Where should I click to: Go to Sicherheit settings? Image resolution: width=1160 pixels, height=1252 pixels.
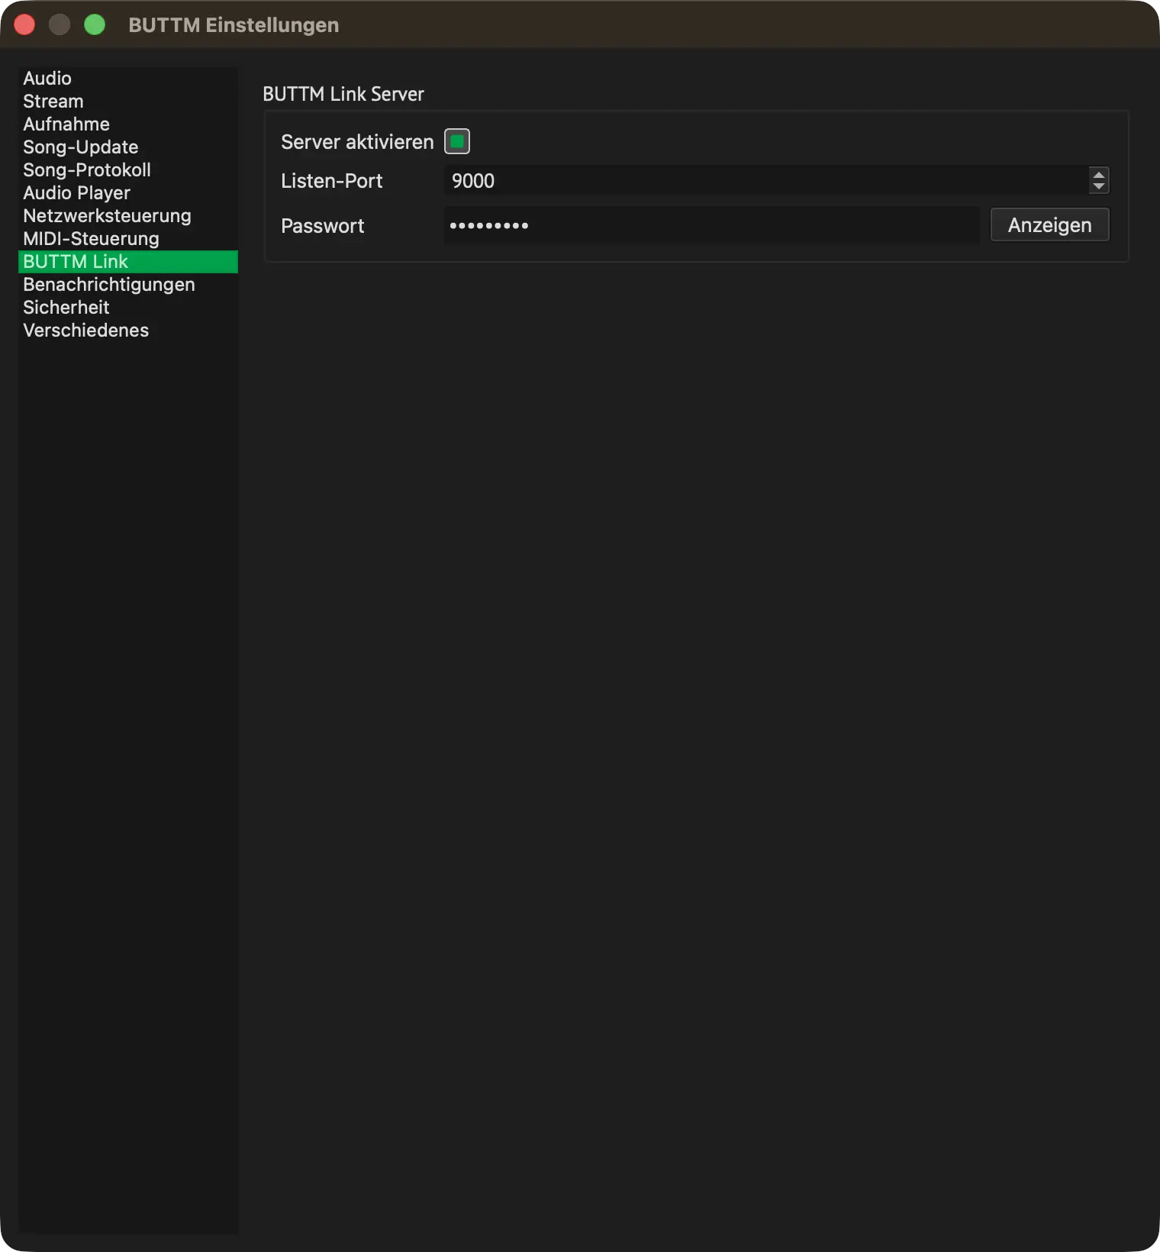127,308
